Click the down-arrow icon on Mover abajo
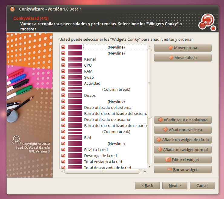The width and height of the screenshot is (224, 199). 171,58
